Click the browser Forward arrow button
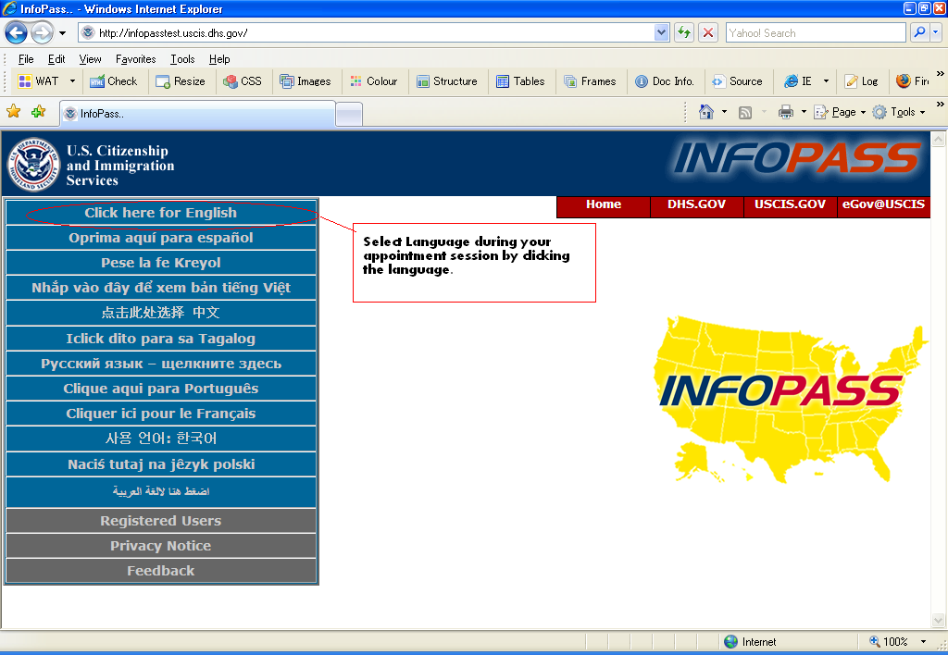This screenshot has width=948, height=655. point(41,32)
